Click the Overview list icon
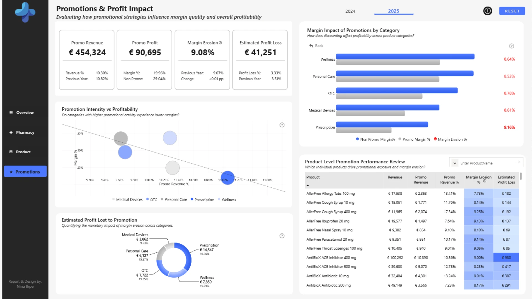532x299 pixels. pos(11,113)
